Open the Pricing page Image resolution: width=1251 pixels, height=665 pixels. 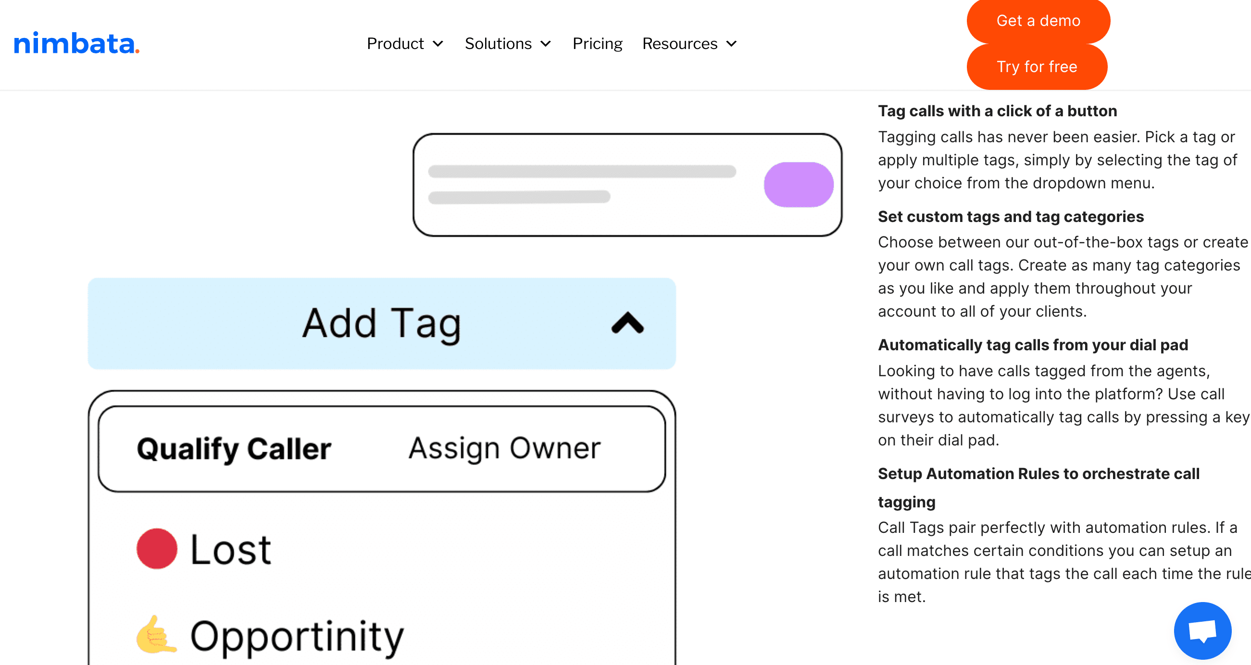[598, 44]
